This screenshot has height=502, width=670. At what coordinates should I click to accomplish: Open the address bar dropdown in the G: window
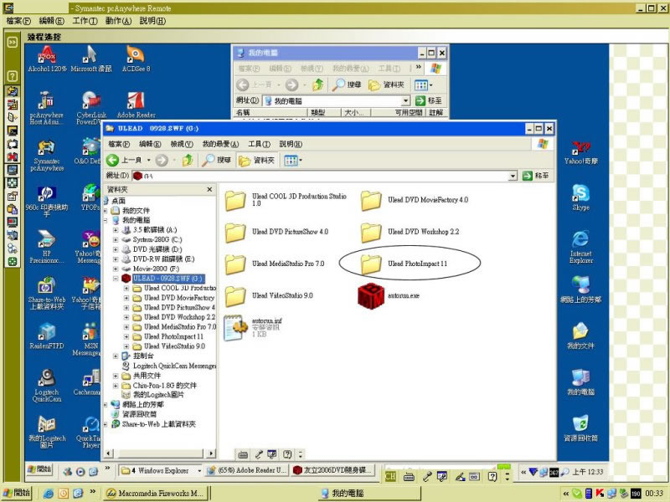click(x=513, y=176)
